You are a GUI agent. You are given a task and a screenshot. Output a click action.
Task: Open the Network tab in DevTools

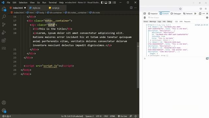pos(188,13)
